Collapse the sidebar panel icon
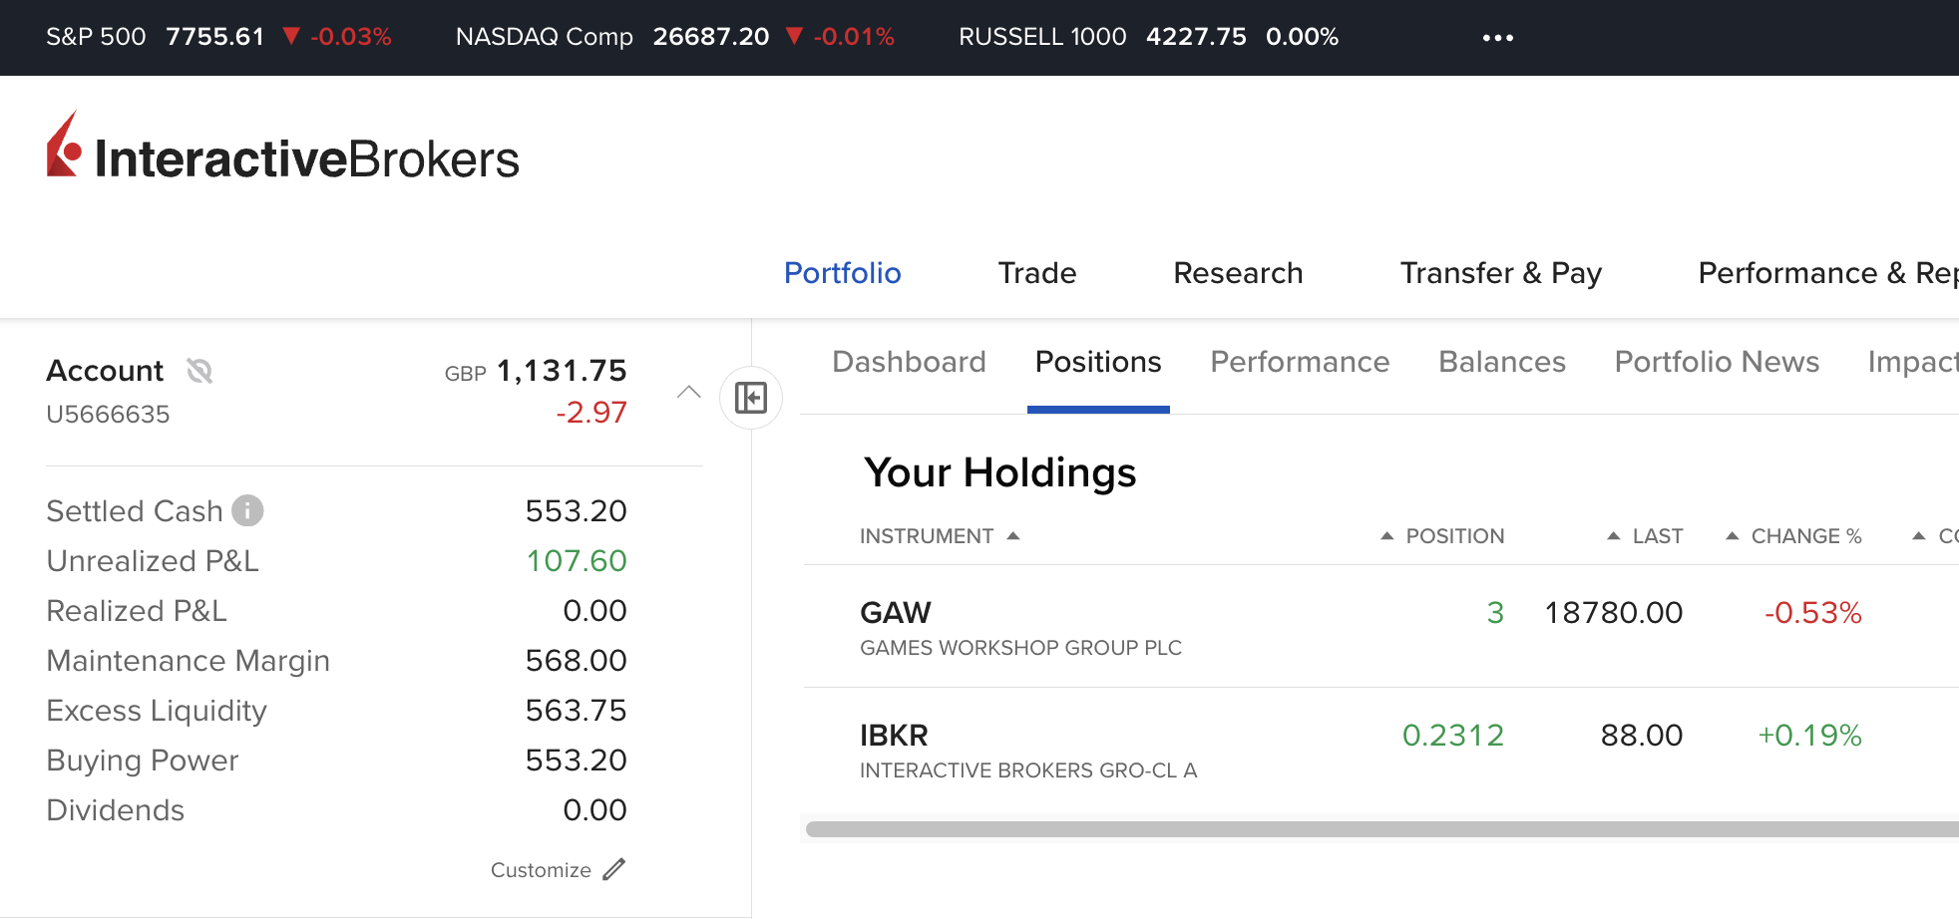The image size is (1959, 919). pyautogui.click(x=751, y=398)
